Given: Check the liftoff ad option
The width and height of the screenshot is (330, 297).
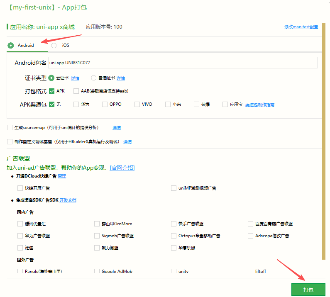Looking at the screenshot, I should coord(250,271).
